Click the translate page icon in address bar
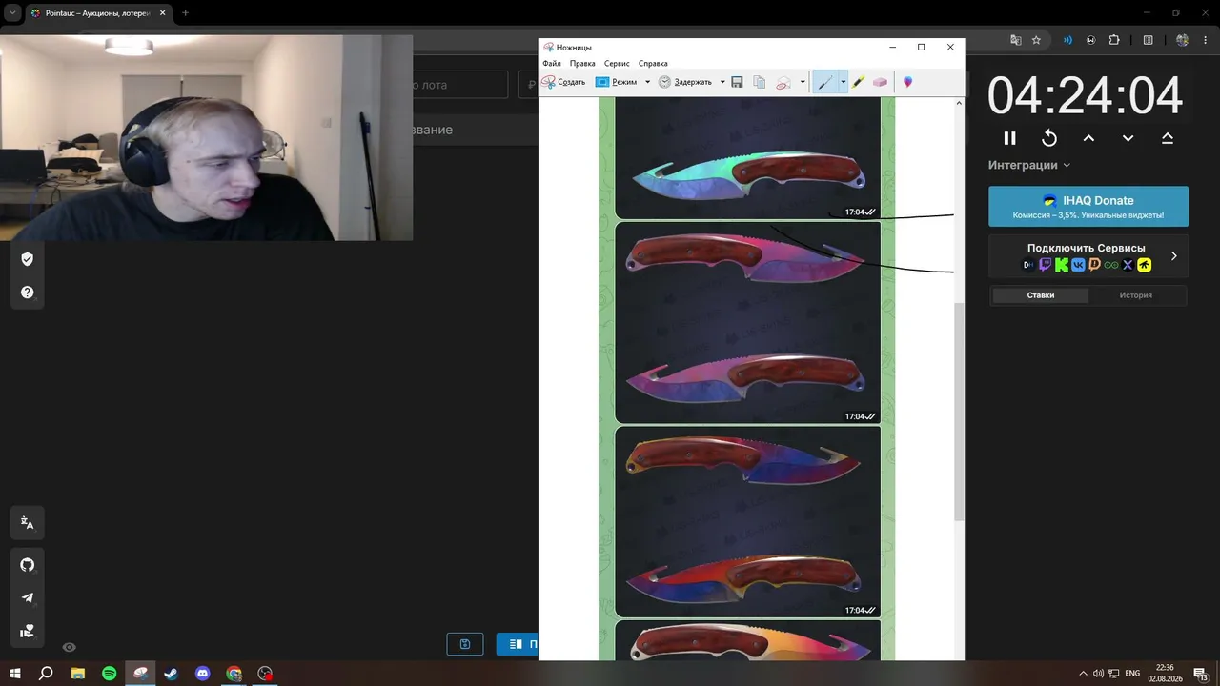 [x=1015, y=40]
